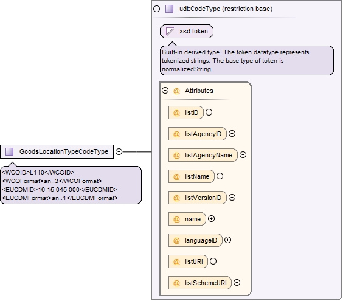
Task: Expand the listVersionID attribute
Action: pyautogui.click(x=232, y=197)
